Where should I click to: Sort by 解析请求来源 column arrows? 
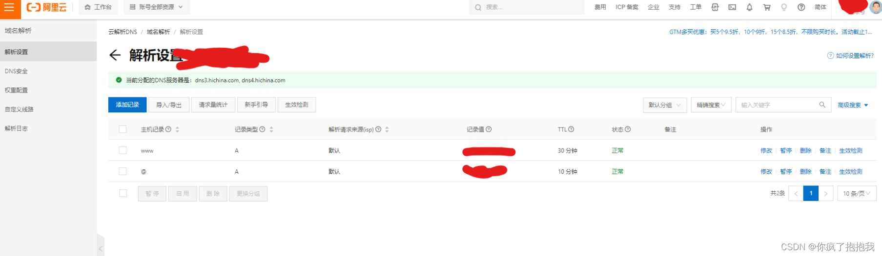click(x=387, y=129)
